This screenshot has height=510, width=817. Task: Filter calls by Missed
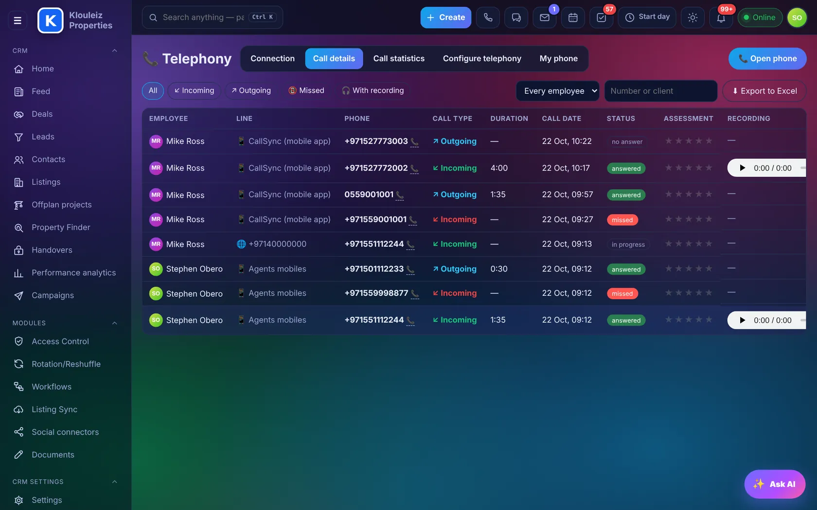point(306,90)
